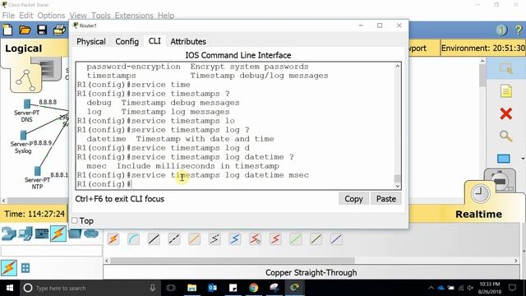Open the Windows Start menu
Image resolution: width=526 pixels, height=296 pixels.
click(x=10, y=288)
